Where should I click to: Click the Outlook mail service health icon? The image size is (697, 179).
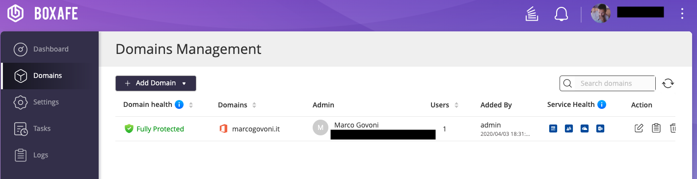click(x=600, y=128)
